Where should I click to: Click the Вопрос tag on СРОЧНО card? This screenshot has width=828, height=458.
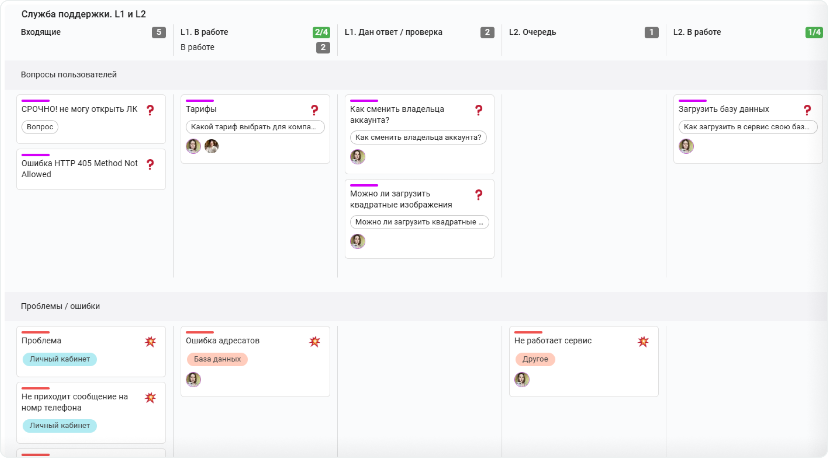tap(40, 127)
